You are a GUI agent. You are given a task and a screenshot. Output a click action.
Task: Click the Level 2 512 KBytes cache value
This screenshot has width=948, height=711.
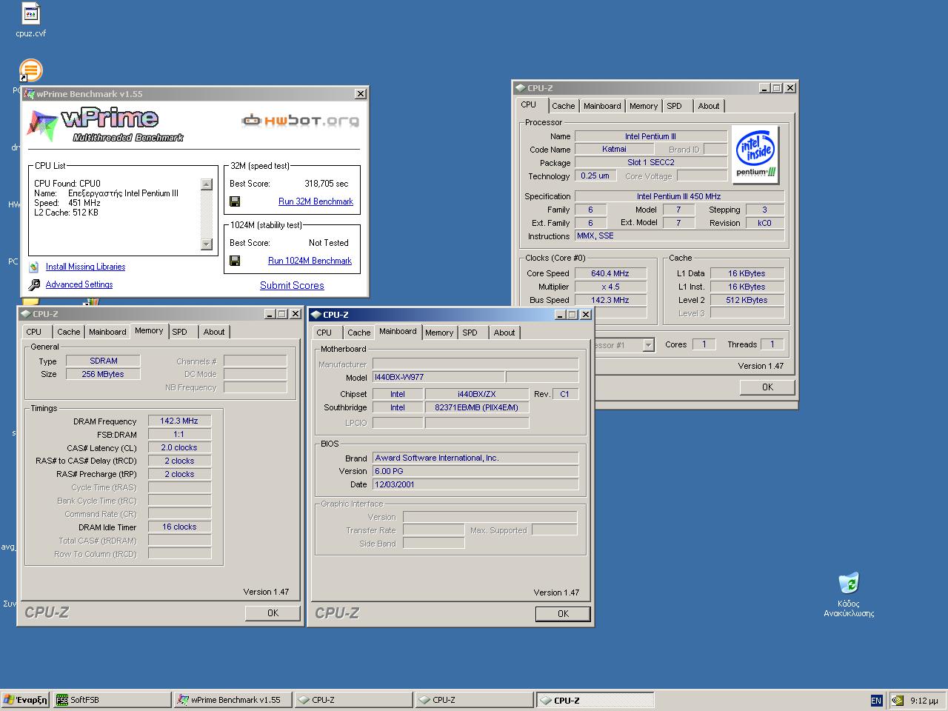pos(747,300)
